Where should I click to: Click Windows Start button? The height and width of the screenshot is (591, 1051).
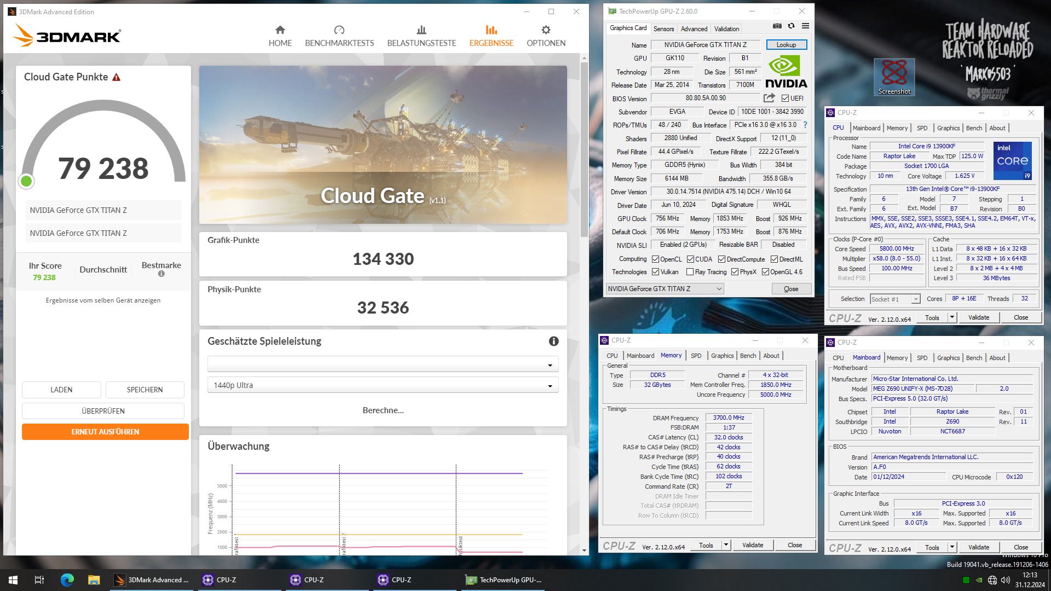[13, 580]
